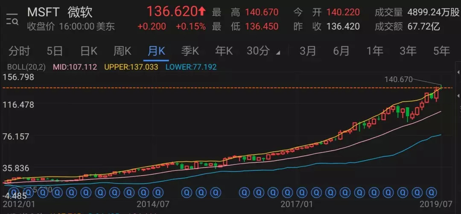461x214 pixels.
Task: Switch to the 5日 chart tab
Action: click(x=55, y=51)
